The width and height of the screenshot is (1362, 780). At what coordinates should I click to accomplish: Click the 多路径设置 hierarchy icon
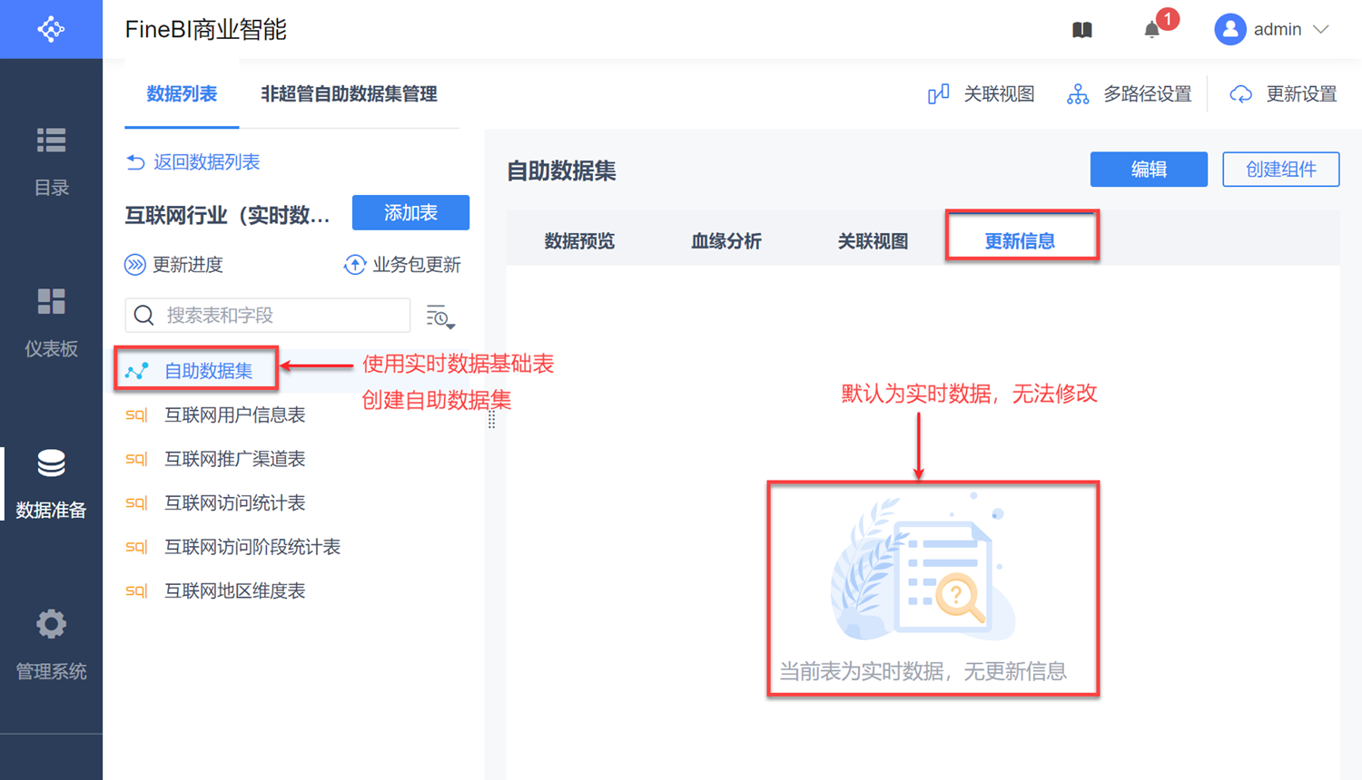point(1078,93)
